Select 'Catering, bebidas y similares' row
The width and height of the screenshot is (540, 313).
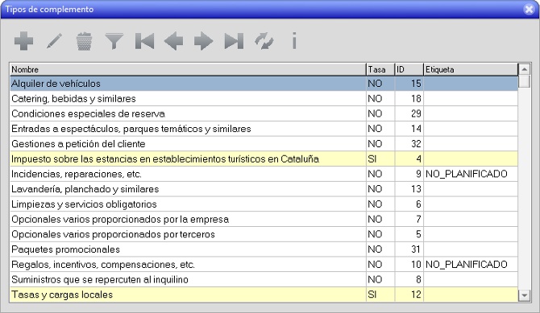(x=264, y=99)
